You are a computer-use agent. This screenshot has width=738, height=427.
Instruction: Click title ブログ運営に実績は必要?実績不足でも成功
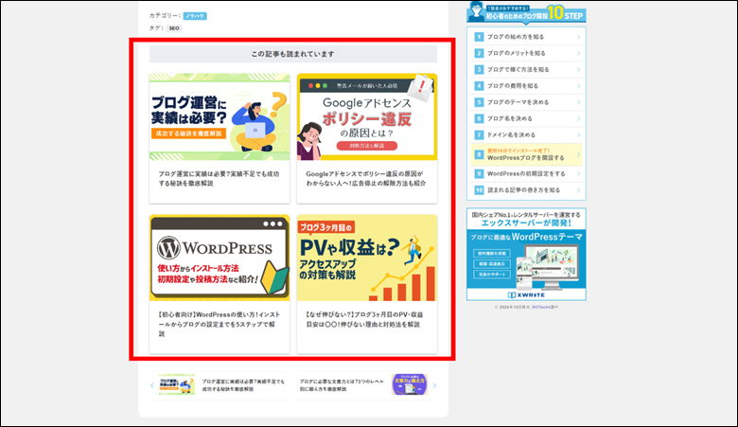(x=219, y=178)
